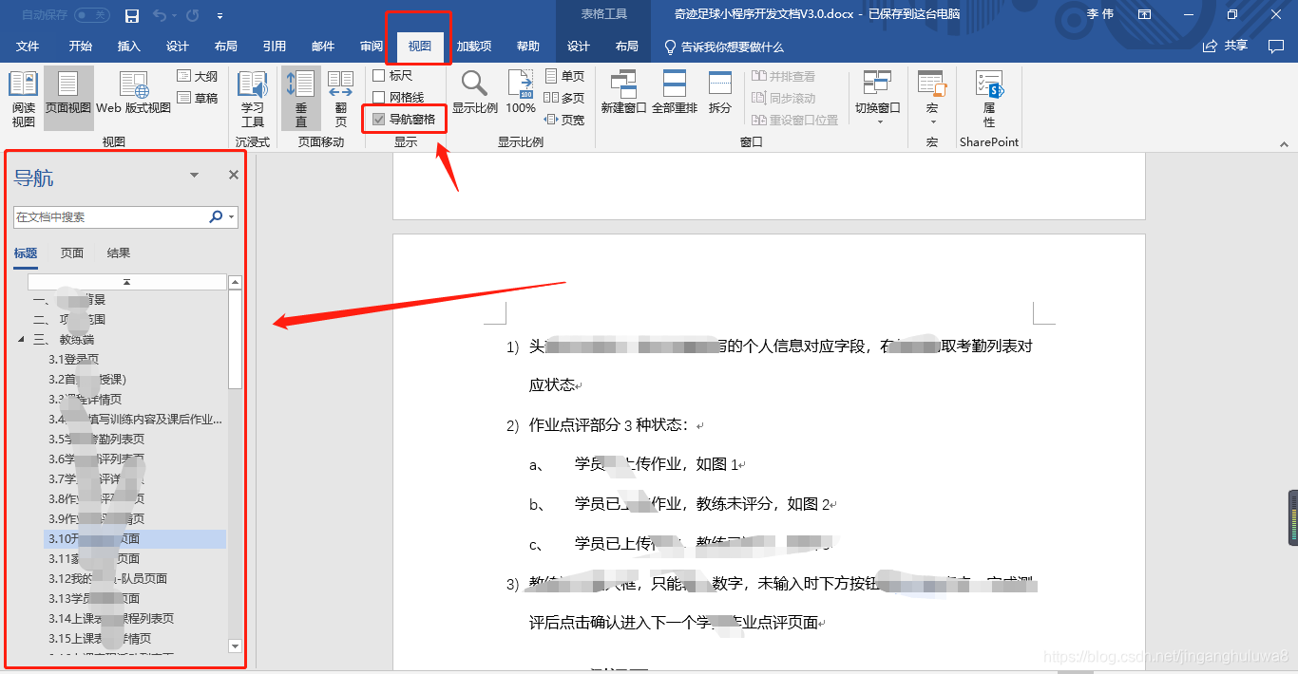Open the 导航 pane options dropdown arrow
This screenshot has width=1298, height=674.
coord(195,175)
